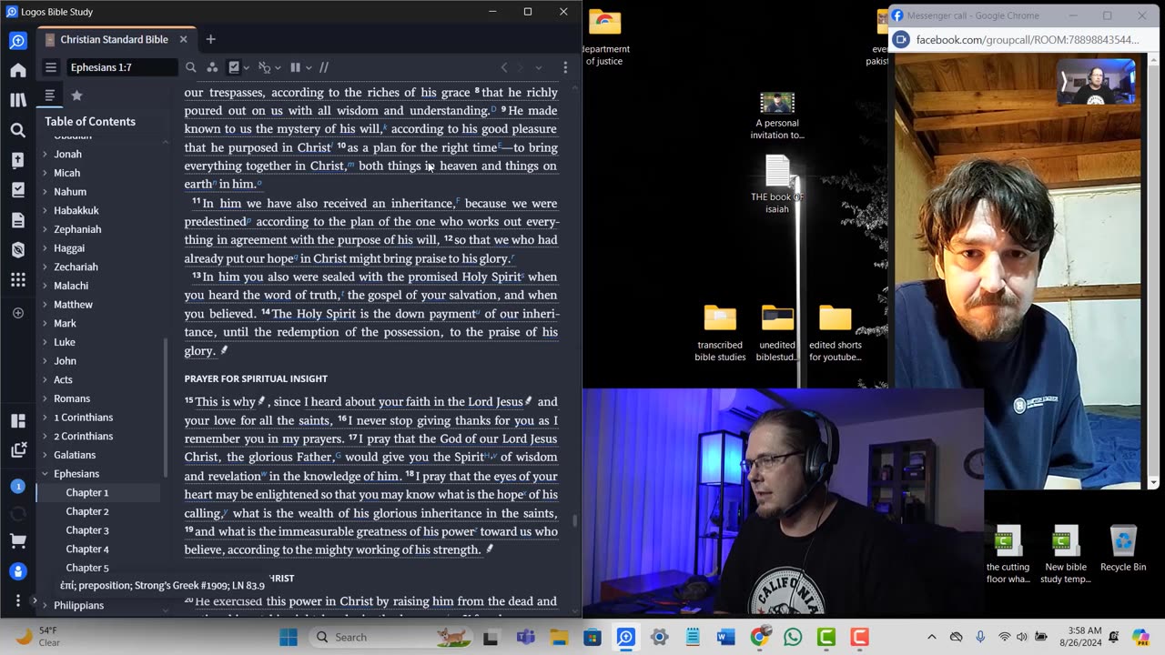This screenshot has height=655, width=1165.
Task: Open the blue account profile icon
Action: [18, 571]
